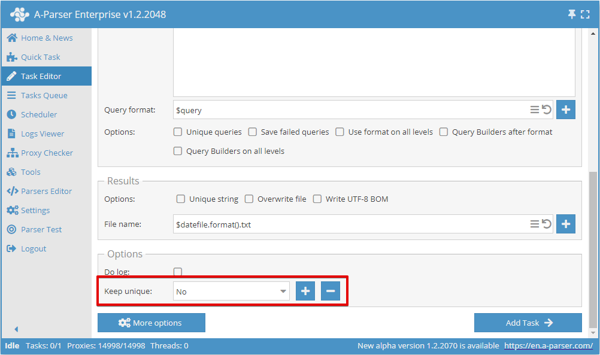Add a new Keep unique entry

305,291
